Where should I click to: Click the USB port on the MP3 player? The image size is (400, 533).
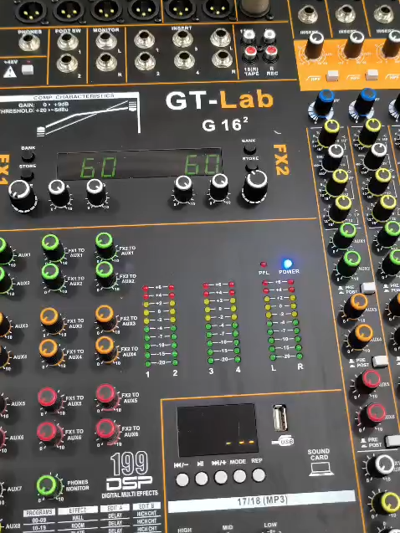tap(280, 418)
